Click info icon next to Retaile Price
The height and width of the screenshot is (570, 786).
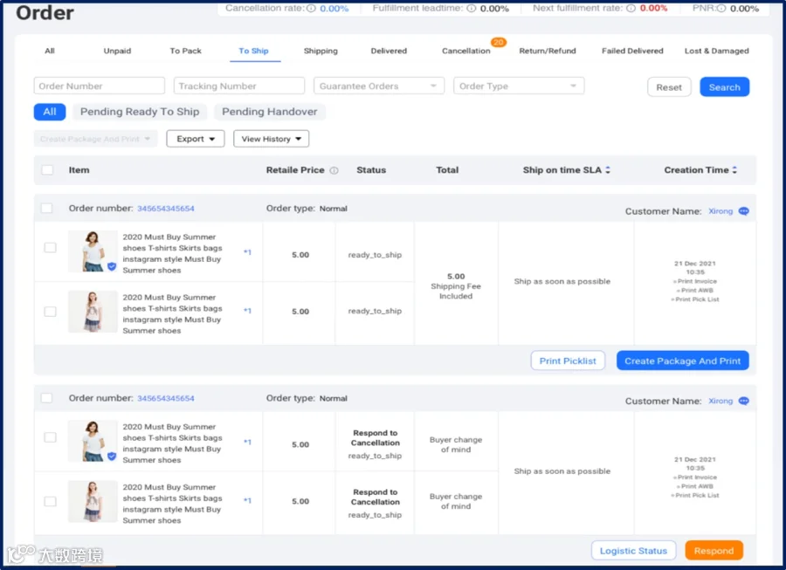pyautogui.click(x=334, y=170)
